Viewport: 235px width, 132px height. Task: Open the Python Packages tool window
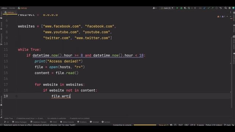tap(19, 122)
